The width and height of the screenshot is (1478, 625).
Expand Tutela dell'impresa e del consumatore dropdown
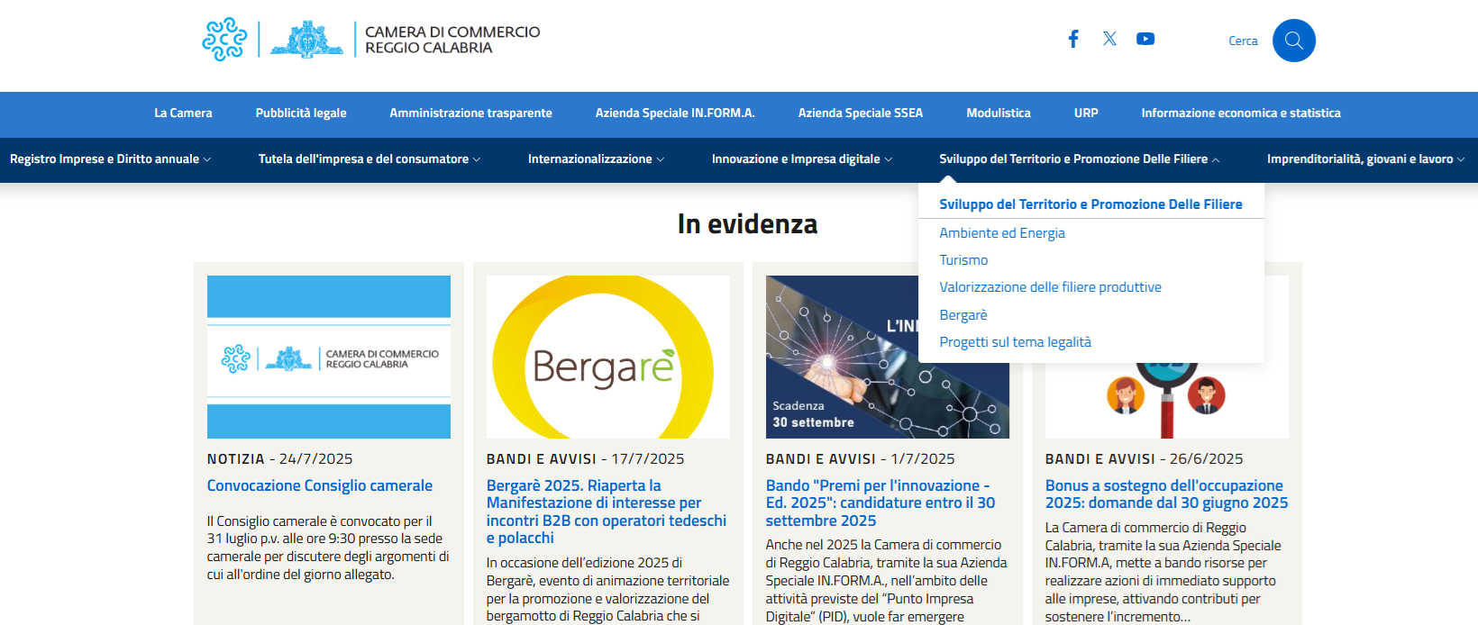(x=369, y=159)
